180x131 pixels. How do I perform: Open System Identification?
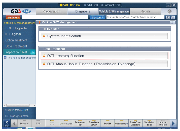pos(104,36)
